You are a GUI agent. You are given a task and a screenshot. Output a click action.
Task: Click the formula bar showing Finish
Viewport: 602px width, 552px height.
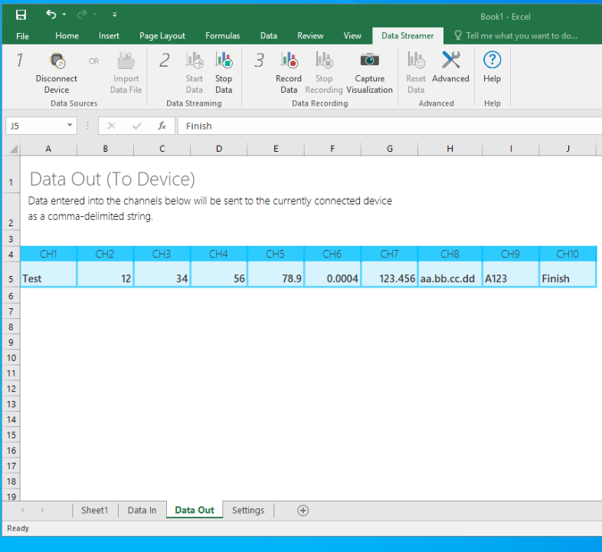coord(383,126)
